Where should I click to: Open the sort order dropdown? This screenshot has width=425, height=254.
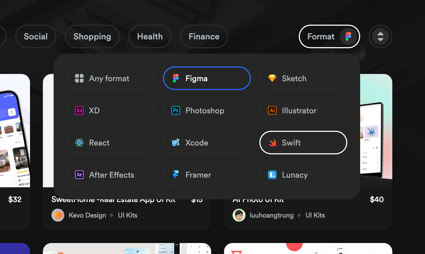(x=380, y=36)
